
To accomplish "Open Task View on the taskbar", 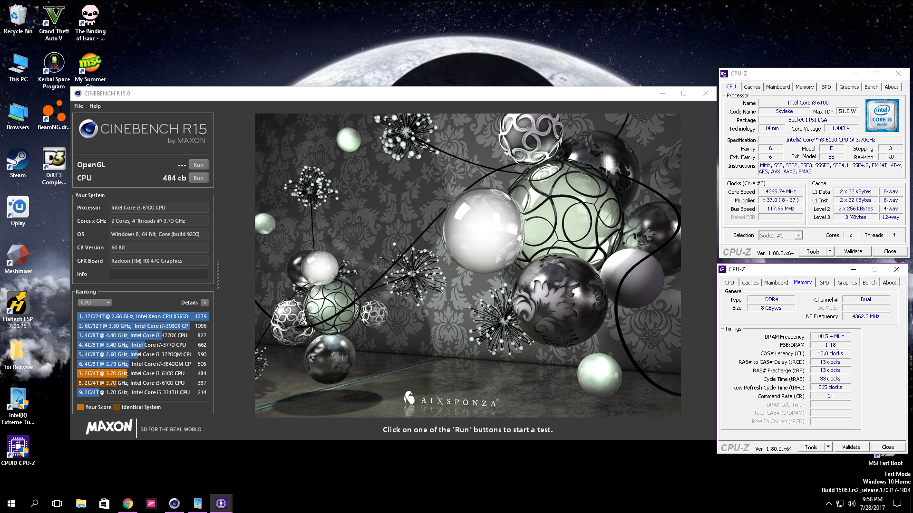I will click(57, 503).
